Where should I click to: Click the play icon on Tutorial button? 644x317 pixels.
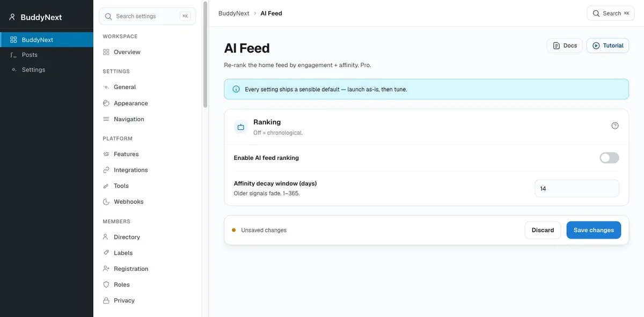(x=596, y=46)
